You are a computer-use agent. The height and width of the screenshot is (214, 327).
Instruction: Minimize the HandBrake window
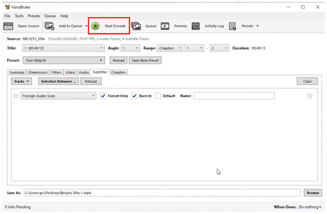[x=288, y=7]
